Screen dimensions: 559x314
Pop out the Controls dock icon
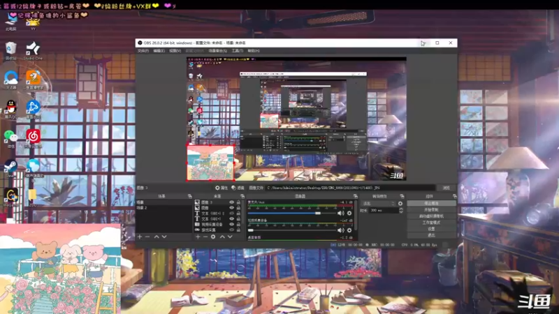coord(455,196)
